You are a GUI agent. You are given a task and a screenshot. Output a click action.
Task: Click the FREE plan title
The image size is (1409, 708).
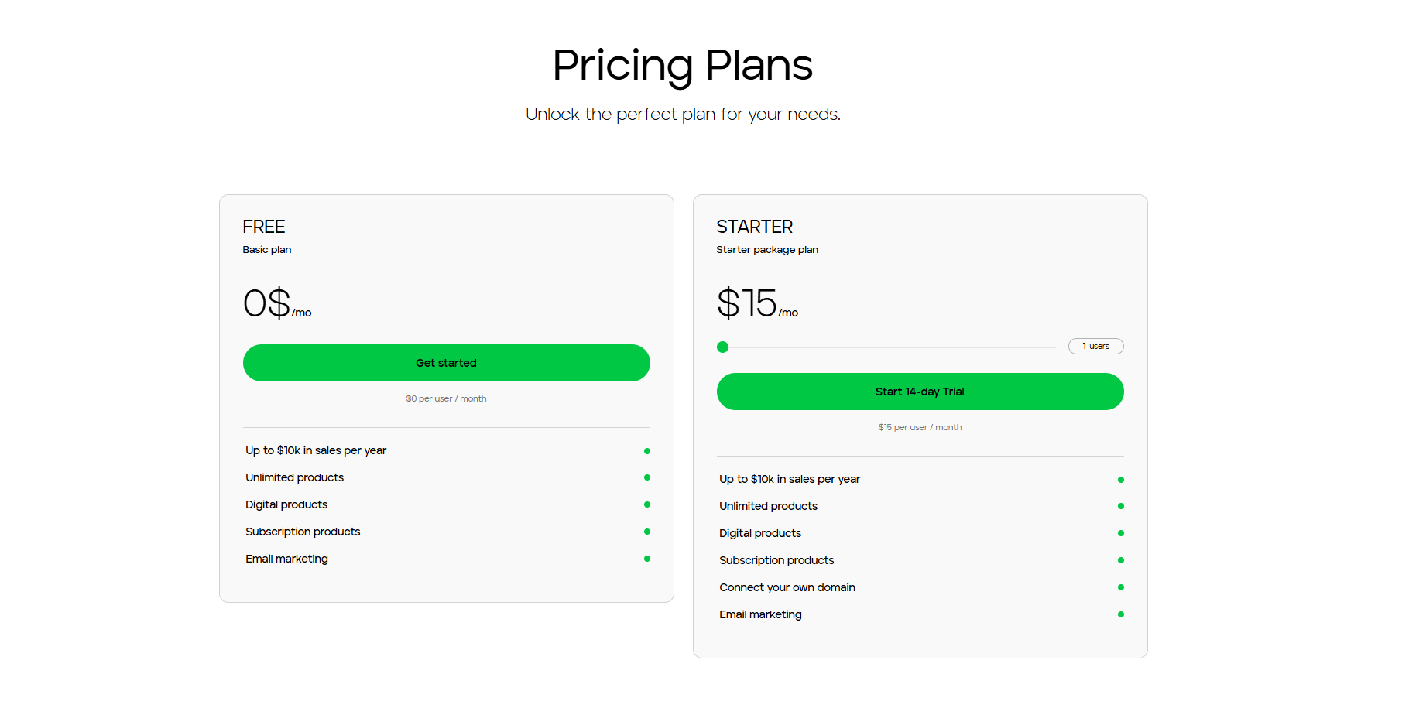point(264,227)
